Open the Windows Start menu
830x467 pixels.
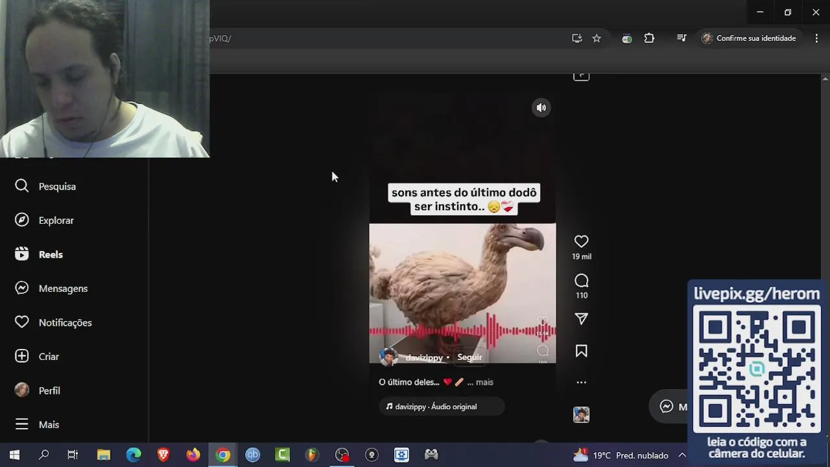pos(14,455)
